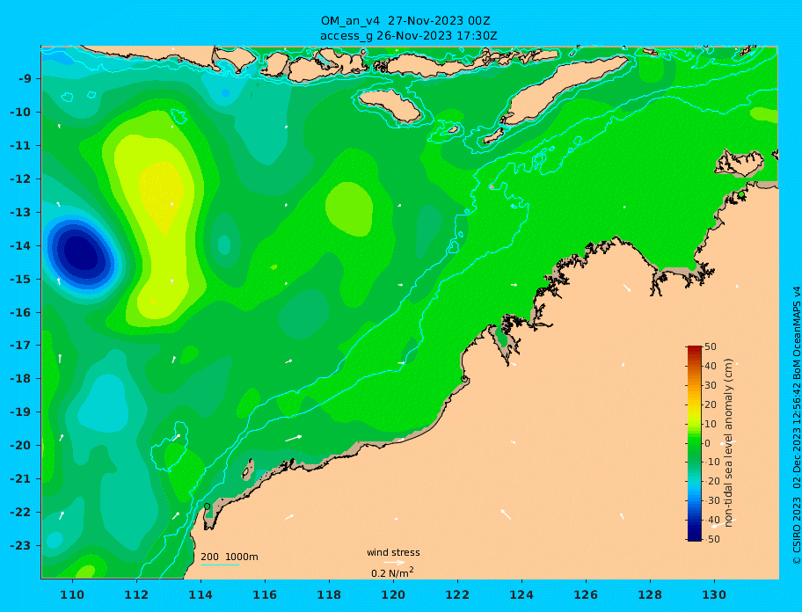Click the longitude label '130'
This screenshot has width=802, height=612.
pyautogui.click(x=714, y=594)
